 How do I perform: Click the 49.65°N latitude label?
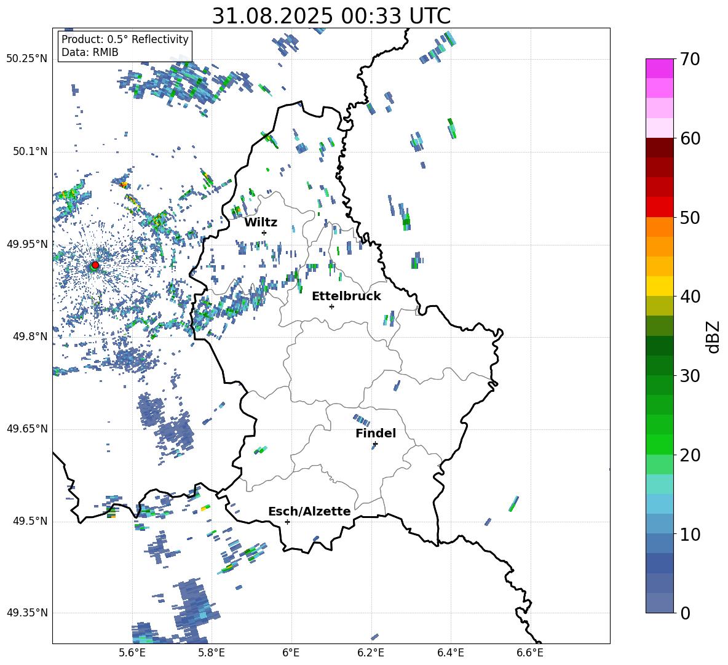27,429
